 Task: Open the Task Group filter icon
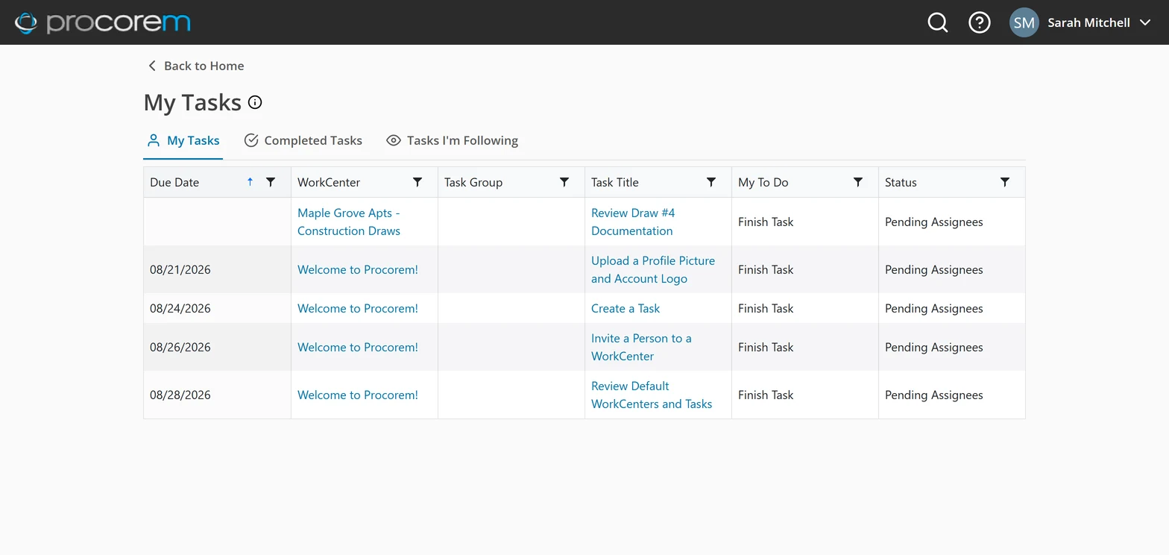(564, 182)
